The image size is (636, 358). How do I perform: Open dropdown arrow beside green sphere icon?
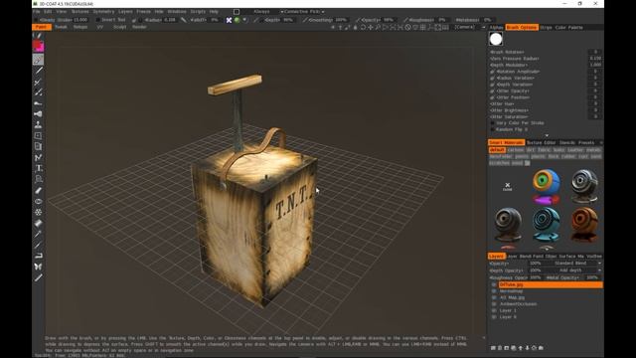(244, 20)
